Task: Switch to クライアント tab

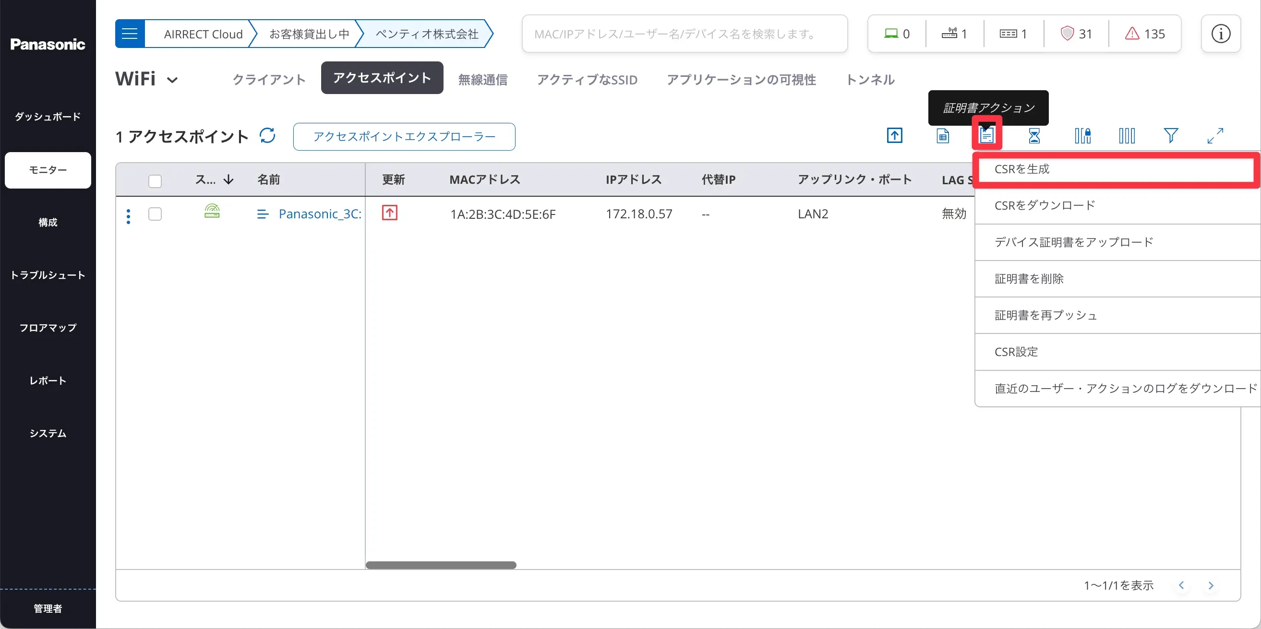Action: pos(269,79)
